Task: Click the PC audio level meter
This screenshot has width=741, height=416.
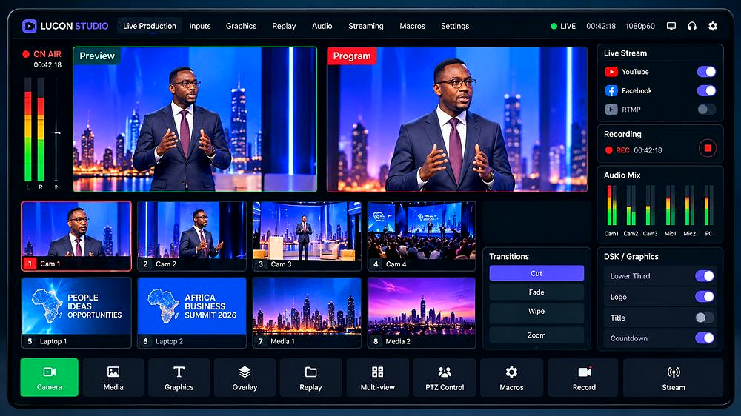Action: pos(708,205)
